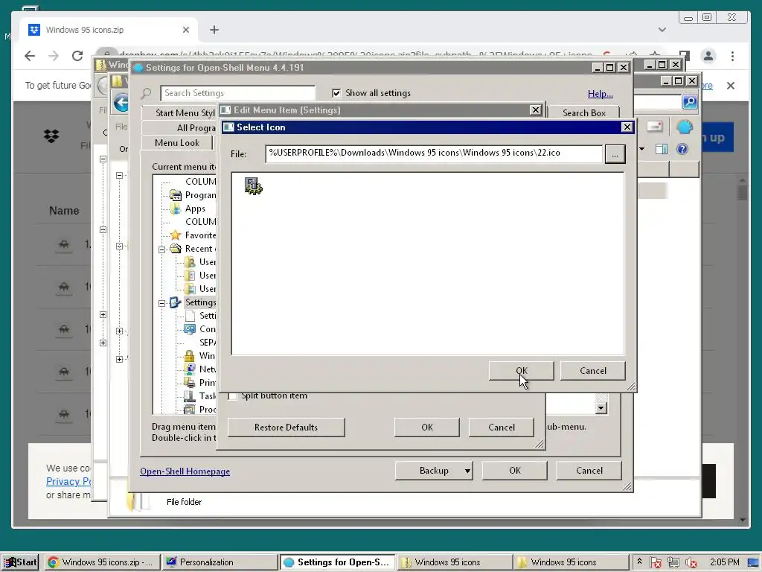Click the dropdown arrow behind Select Icon dialog
This screenshot has height=572, width=762.
[x=601, y=408]
